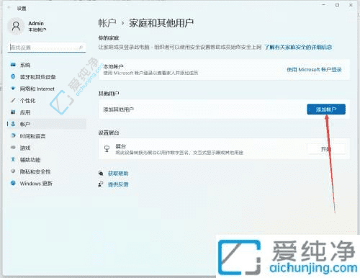The image size is (360, 278).
Task: Click the Personalization brush icon
Action: (13, 100)
